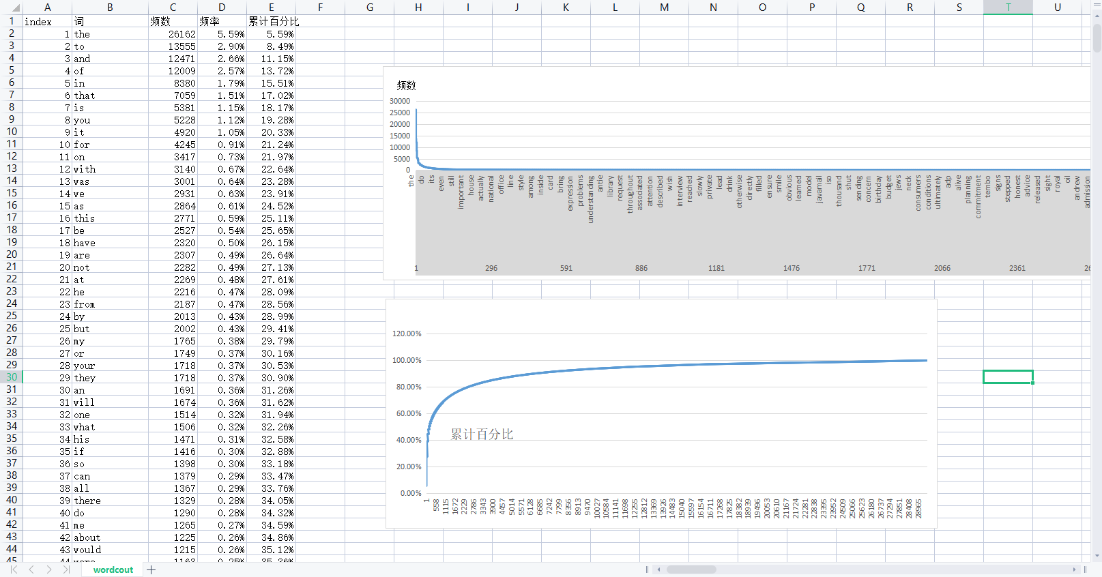Click cell containing word 'would'

point(110,549)
